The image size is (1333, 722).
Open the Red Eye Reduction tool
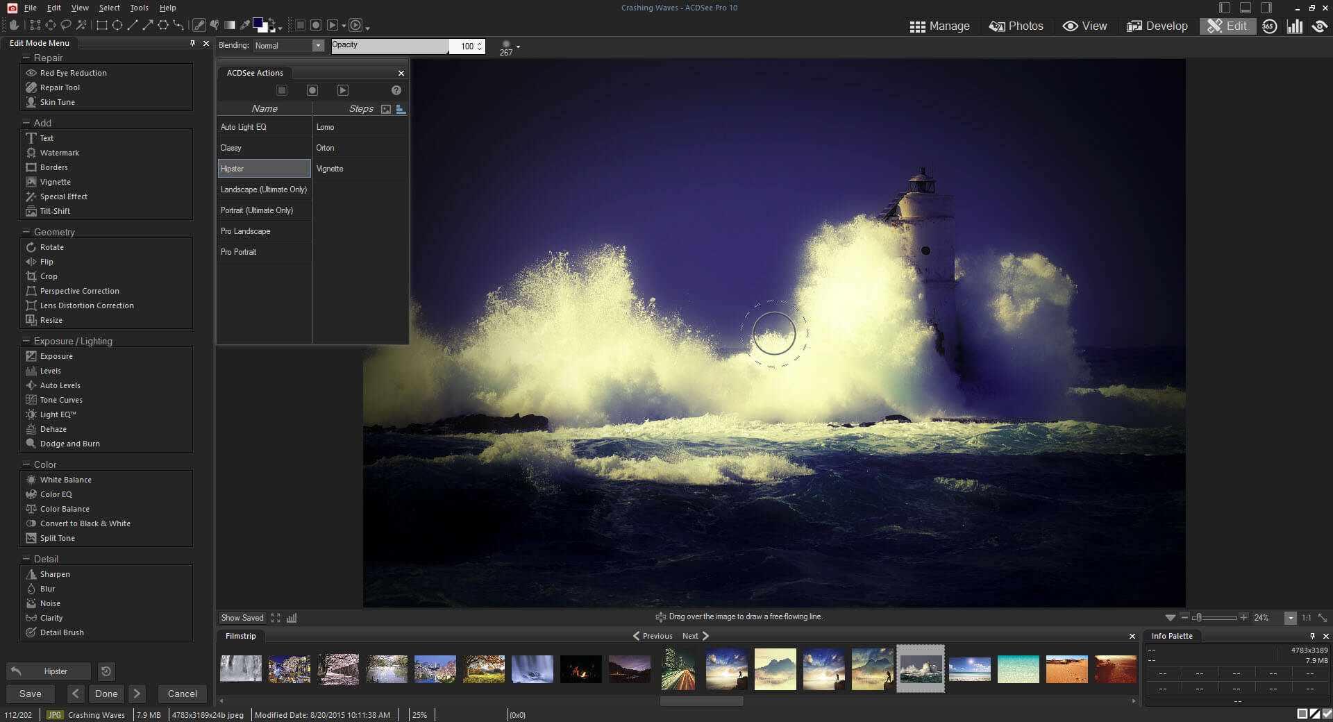pos(74,72)
